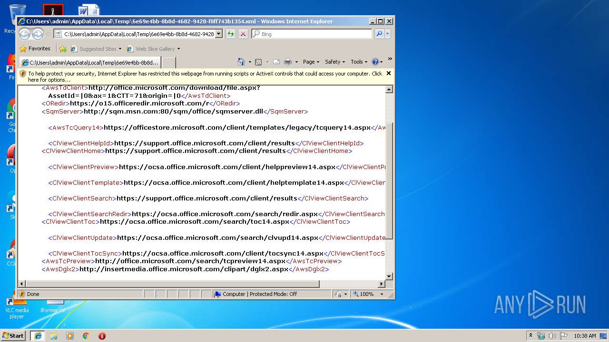Go forward with the Forward arrow button
609x342 pixels.
pyautogui.click(x=38, y=34)
